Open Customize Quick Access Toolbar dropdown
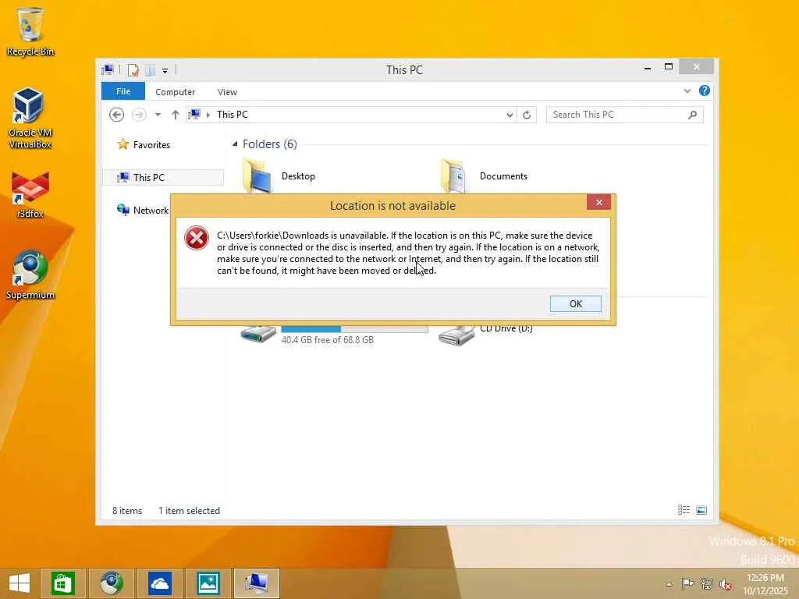The height and width of the screenshot is (599, 799). tap(165, 70)
